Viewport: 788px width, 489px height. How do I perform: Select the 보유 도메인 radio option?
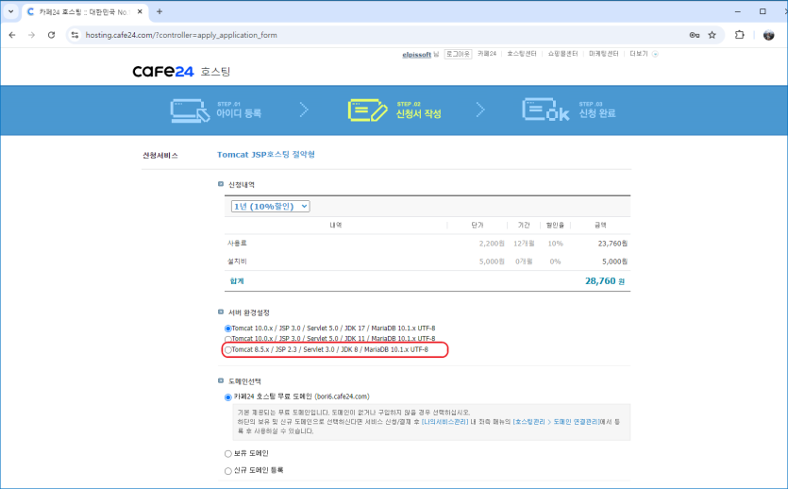[228, 454]
